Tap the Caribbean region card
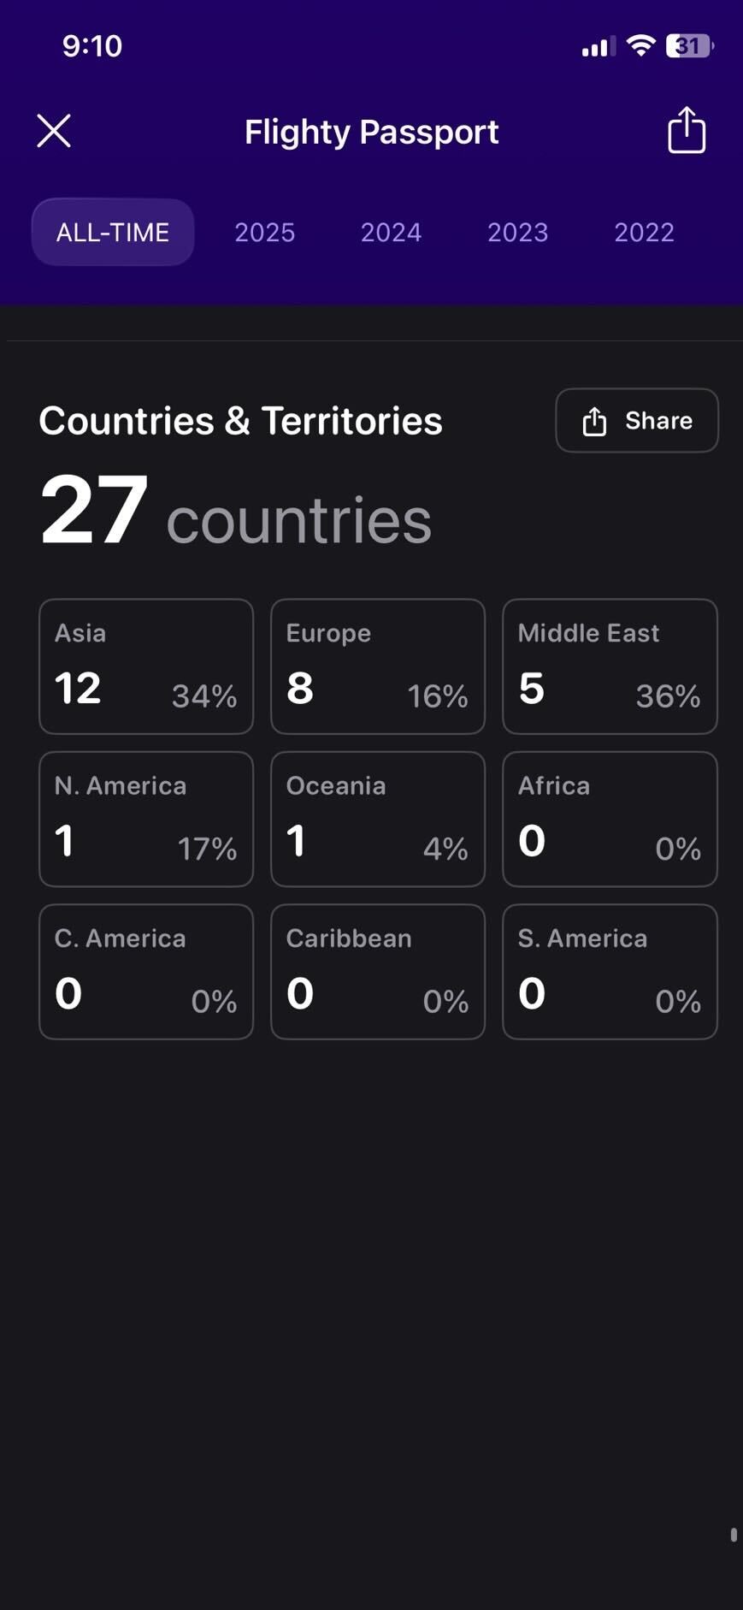This screenshot has width=743, height=1610. point(378,972)
